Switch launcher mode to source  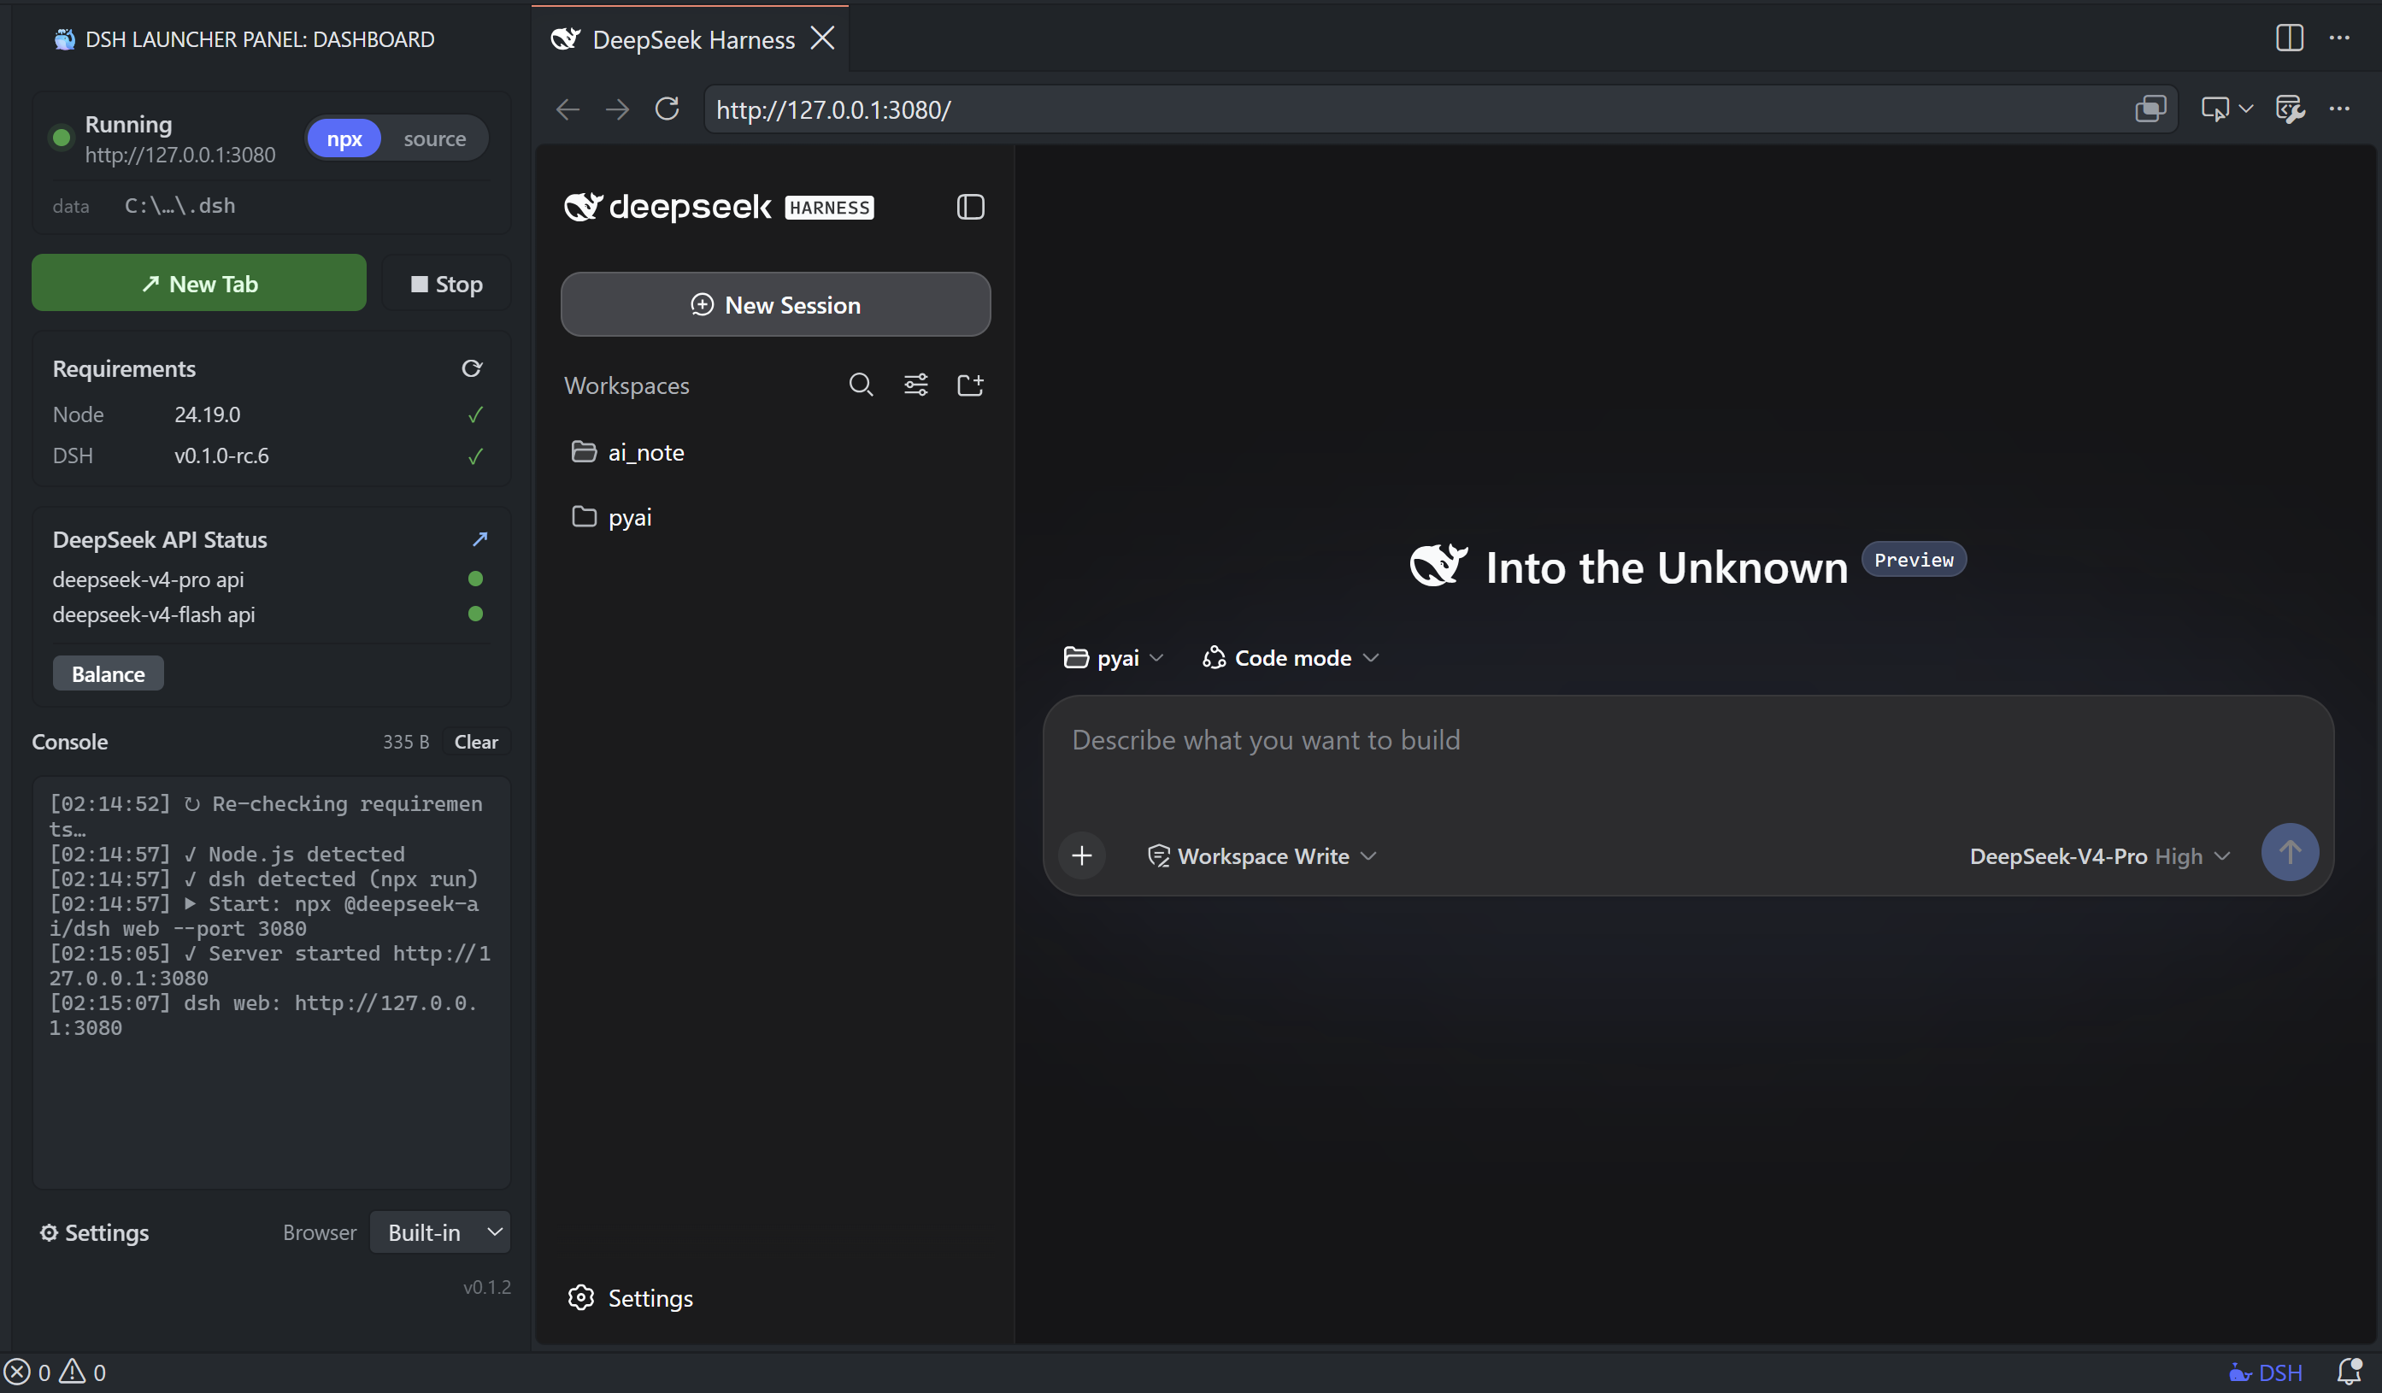pos(435,139)
